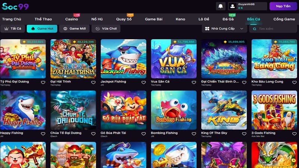Favorite Đại Chiến Thái Bình Dương game
The image size is (299, 168).
click(x=244, y=83)
